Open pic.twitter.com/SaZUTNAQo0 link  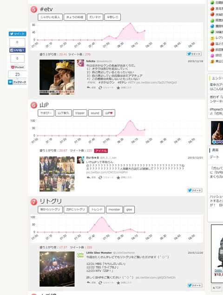(157, 82)
